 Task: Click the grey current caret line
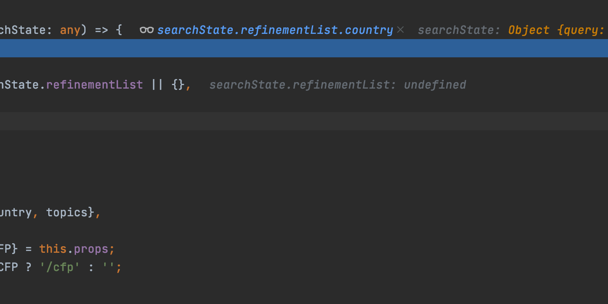tap(304, 121)
